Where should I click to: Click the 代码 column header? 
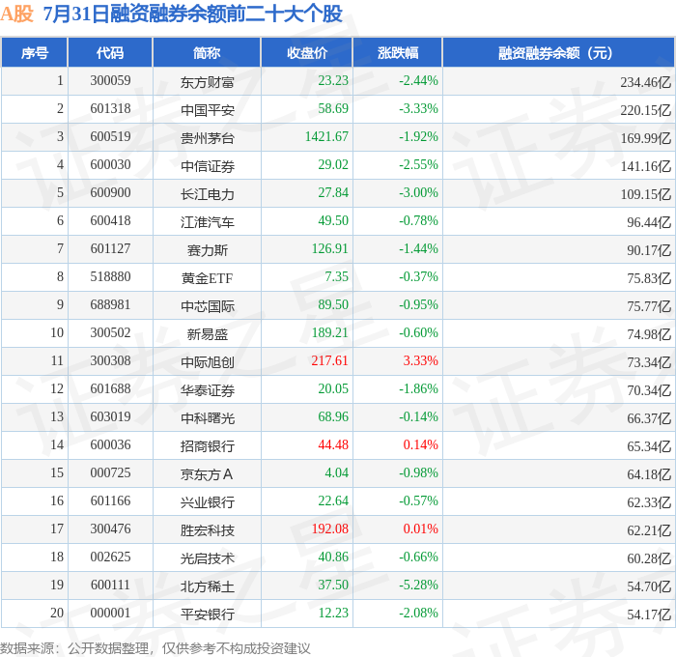[x=110, y=53]
